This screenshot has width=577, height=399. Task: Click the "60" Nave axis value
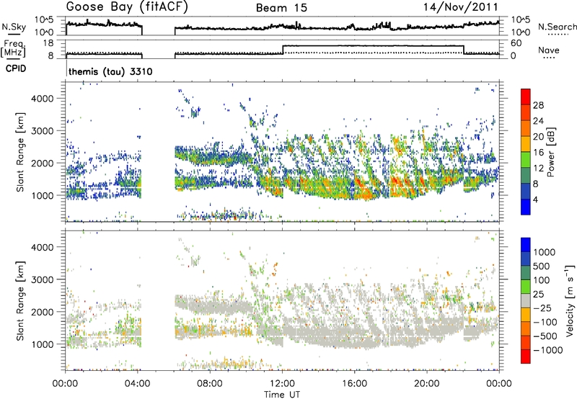pos(516,43)
